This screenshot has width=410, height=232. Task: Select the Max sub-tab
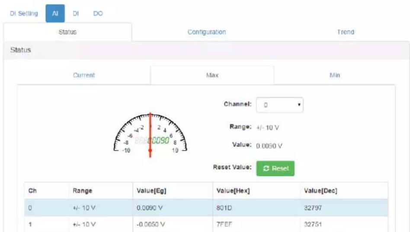tap(212, 75)
